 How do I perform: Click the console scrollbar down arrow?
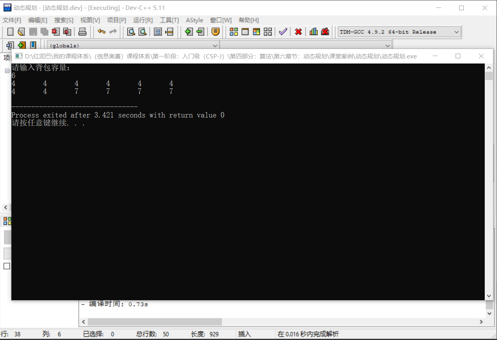(489, 296)
